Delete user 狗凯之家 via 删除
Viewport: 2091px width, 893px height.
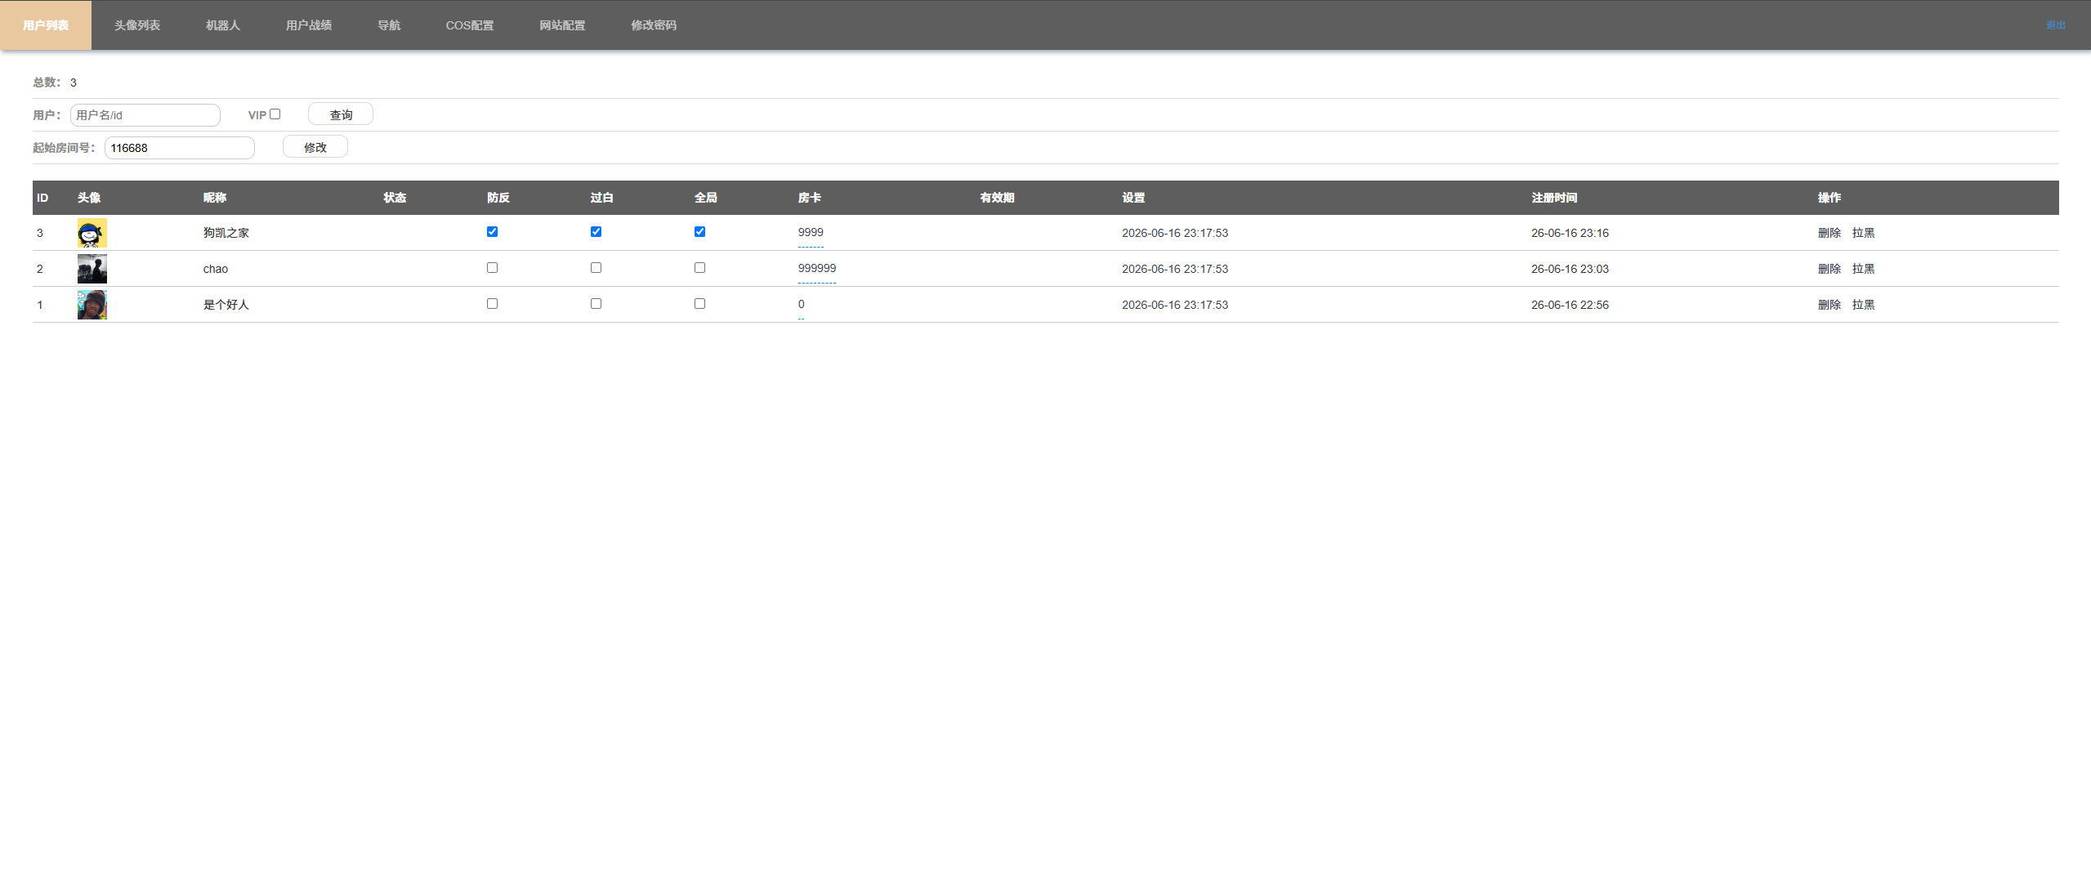1829,233
